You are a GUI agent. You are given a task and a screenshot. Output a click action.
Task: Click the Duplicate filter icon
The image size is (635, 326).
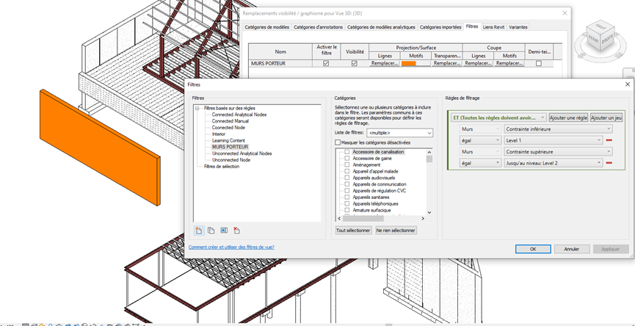coord(211,231)
